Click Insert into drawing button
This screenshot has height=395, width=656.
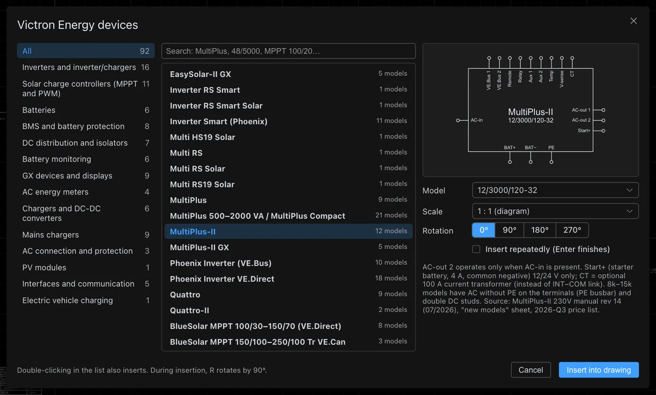click(x=599, y=370)
